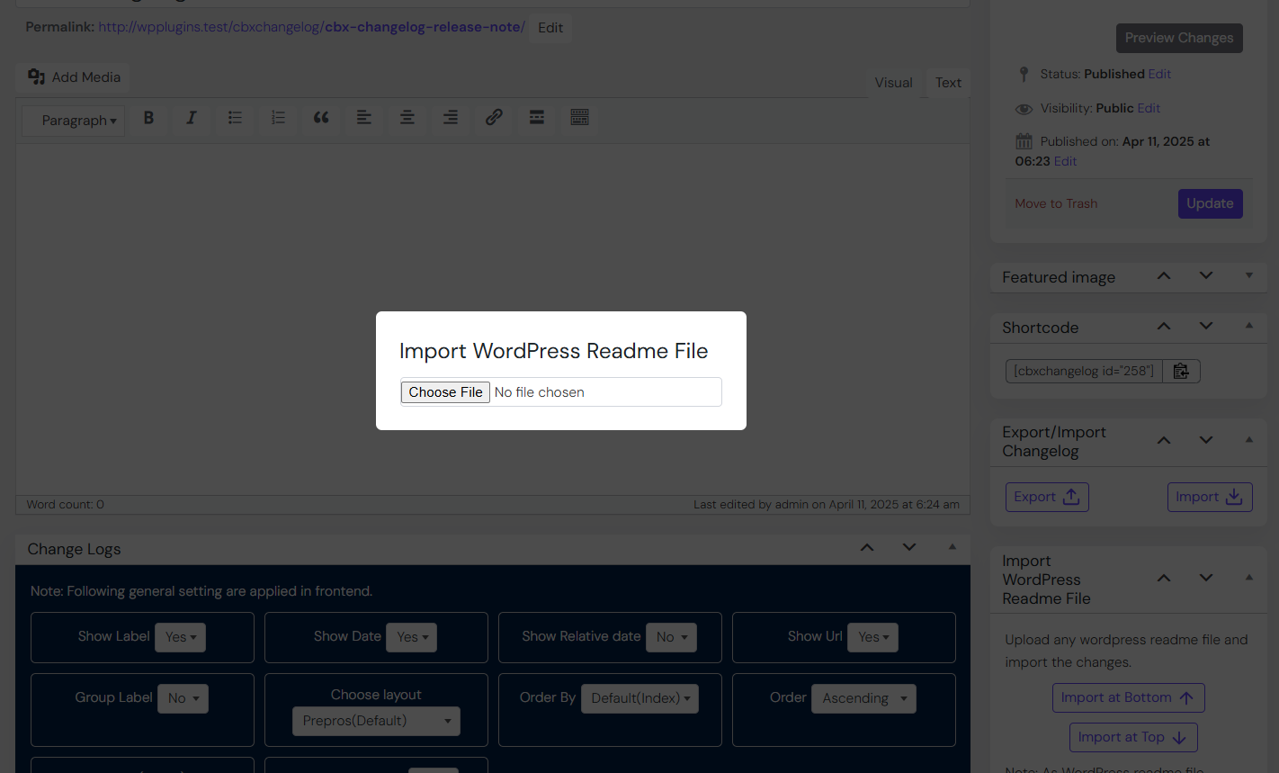The height and width of the screenshot is (773, 1279).
Task: Open the Show Label dropdown
Action: (x=180, y=637)
